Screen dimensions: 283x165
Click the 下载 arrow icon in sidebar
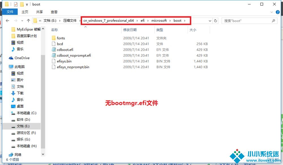pyautogui.click(x=13, y=93)
